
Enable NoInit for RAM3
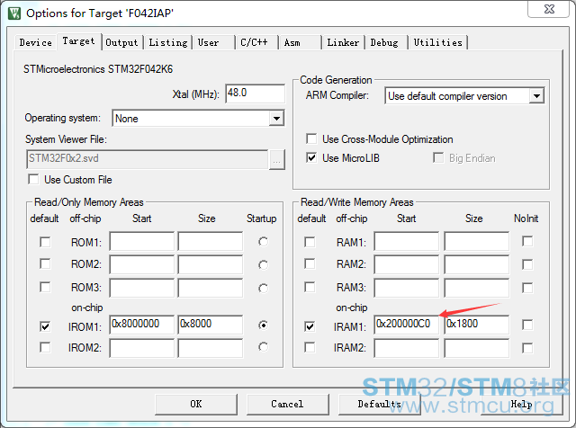coord(527,288)
